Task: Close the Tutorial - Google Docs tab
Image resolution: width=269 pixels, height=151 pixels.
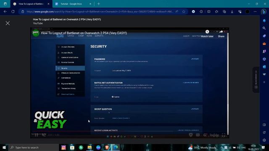Action: [x=90, y=4]
